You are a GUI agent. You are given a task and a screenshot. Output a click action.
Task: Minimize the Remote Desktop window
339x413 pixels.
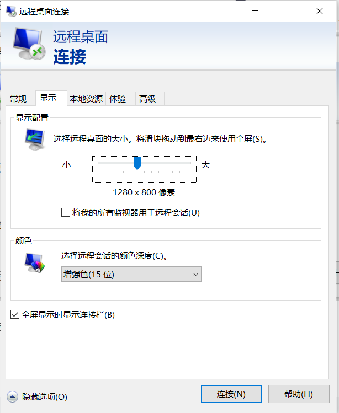click(x=255, y=11)
